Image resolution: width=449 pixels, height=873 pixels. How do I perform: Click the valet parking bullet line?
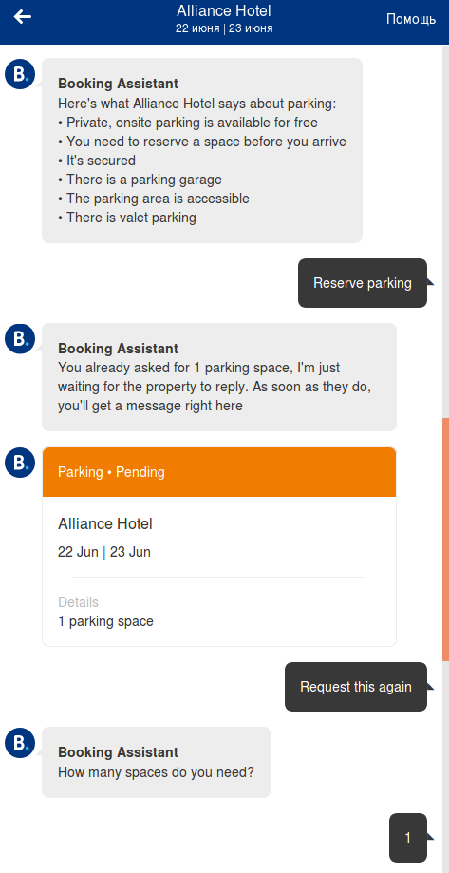[x=127, y=218]
